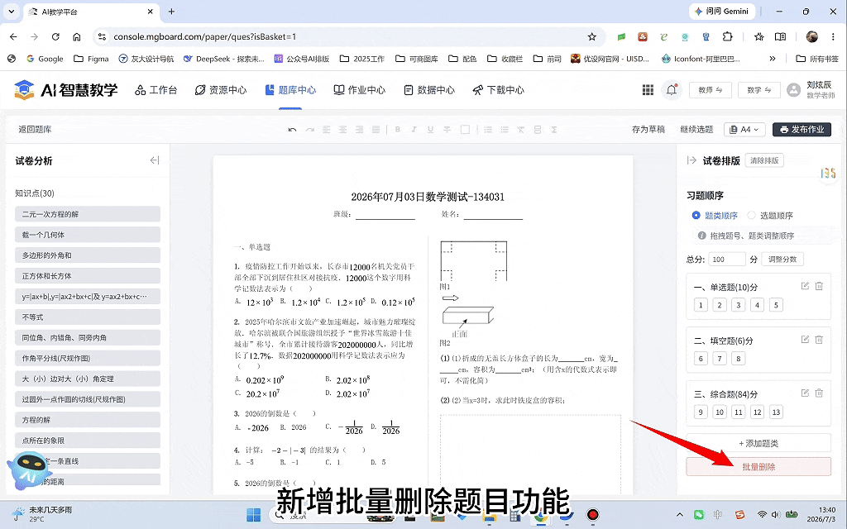Undo the last edit in toolbar
Image resolution: width=847 pixels, height=529 pixels.
pos(292,130)
